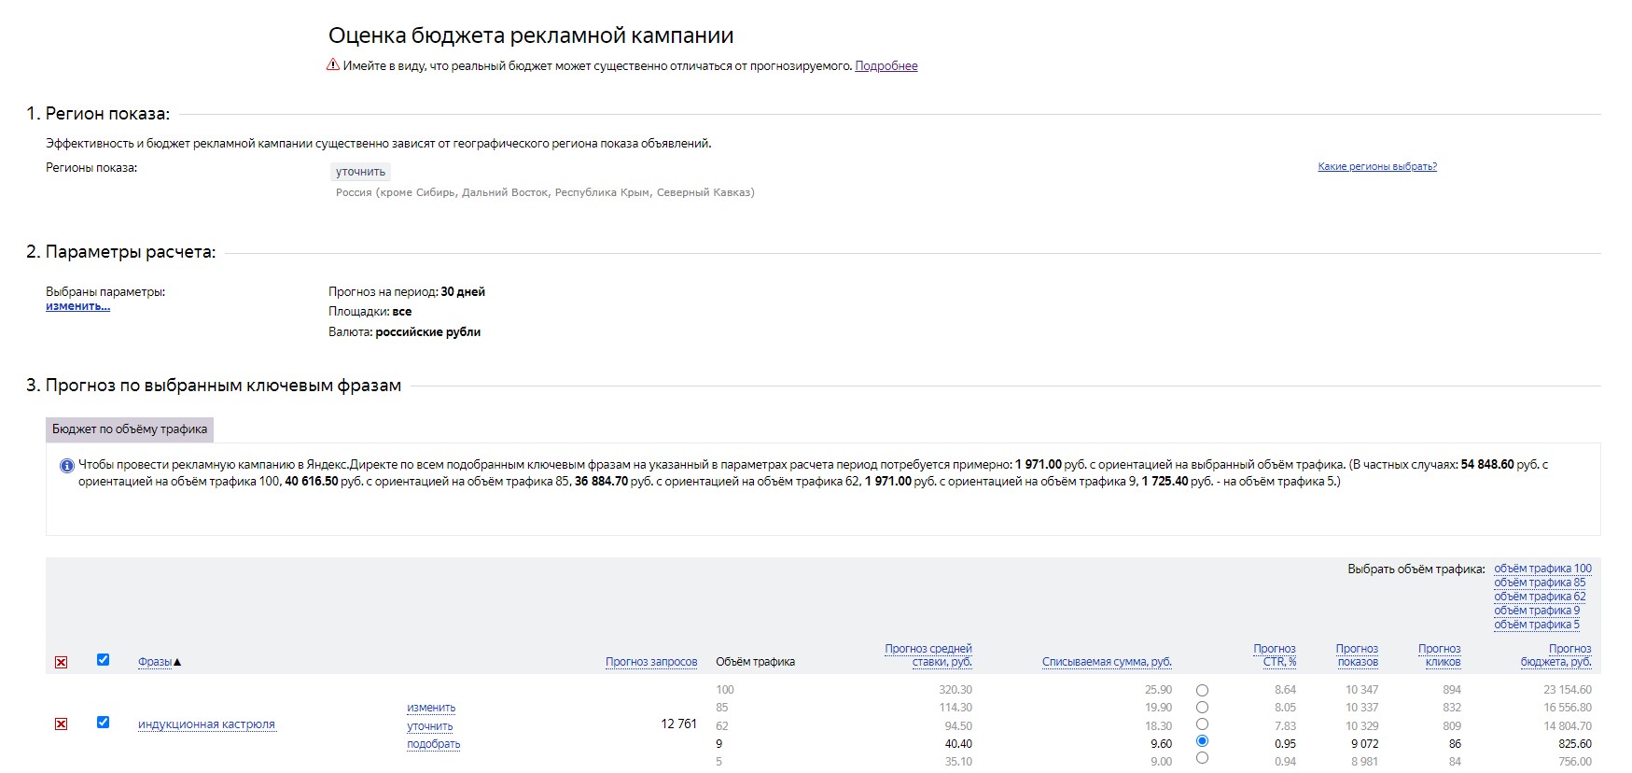Sort by Прогноз запросов column

click(x=651, y=662)
